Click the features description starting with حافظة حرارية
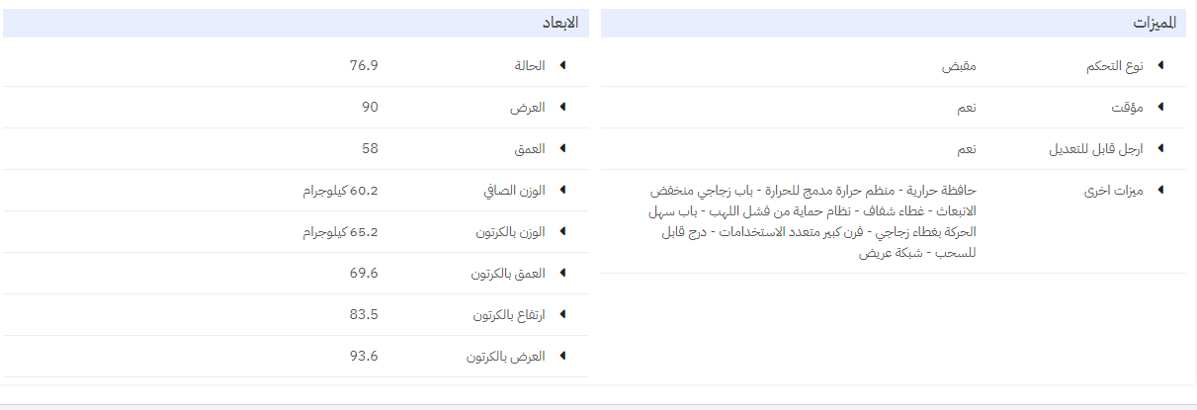 point(813,220)
